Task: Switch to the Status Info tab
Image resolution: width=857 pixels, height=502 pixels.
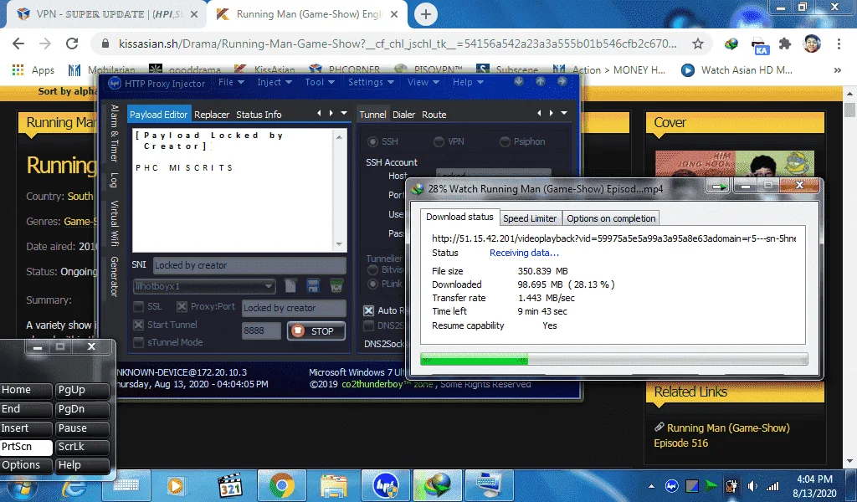Action: click(x=259, y=114)
